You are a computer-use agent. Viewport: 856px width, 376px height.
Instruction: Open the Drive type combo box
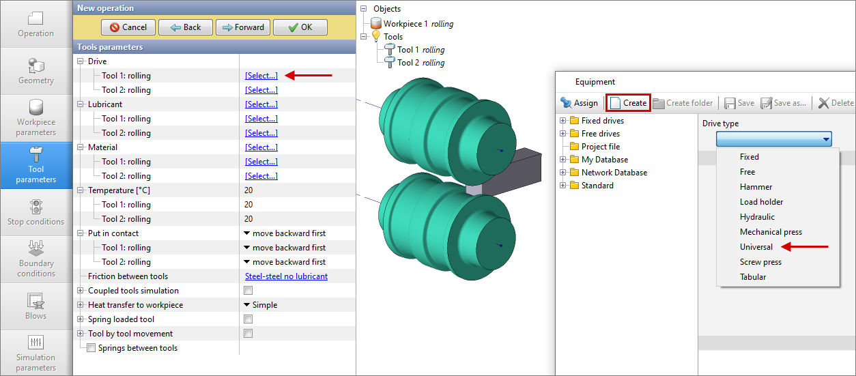[773, 139]
